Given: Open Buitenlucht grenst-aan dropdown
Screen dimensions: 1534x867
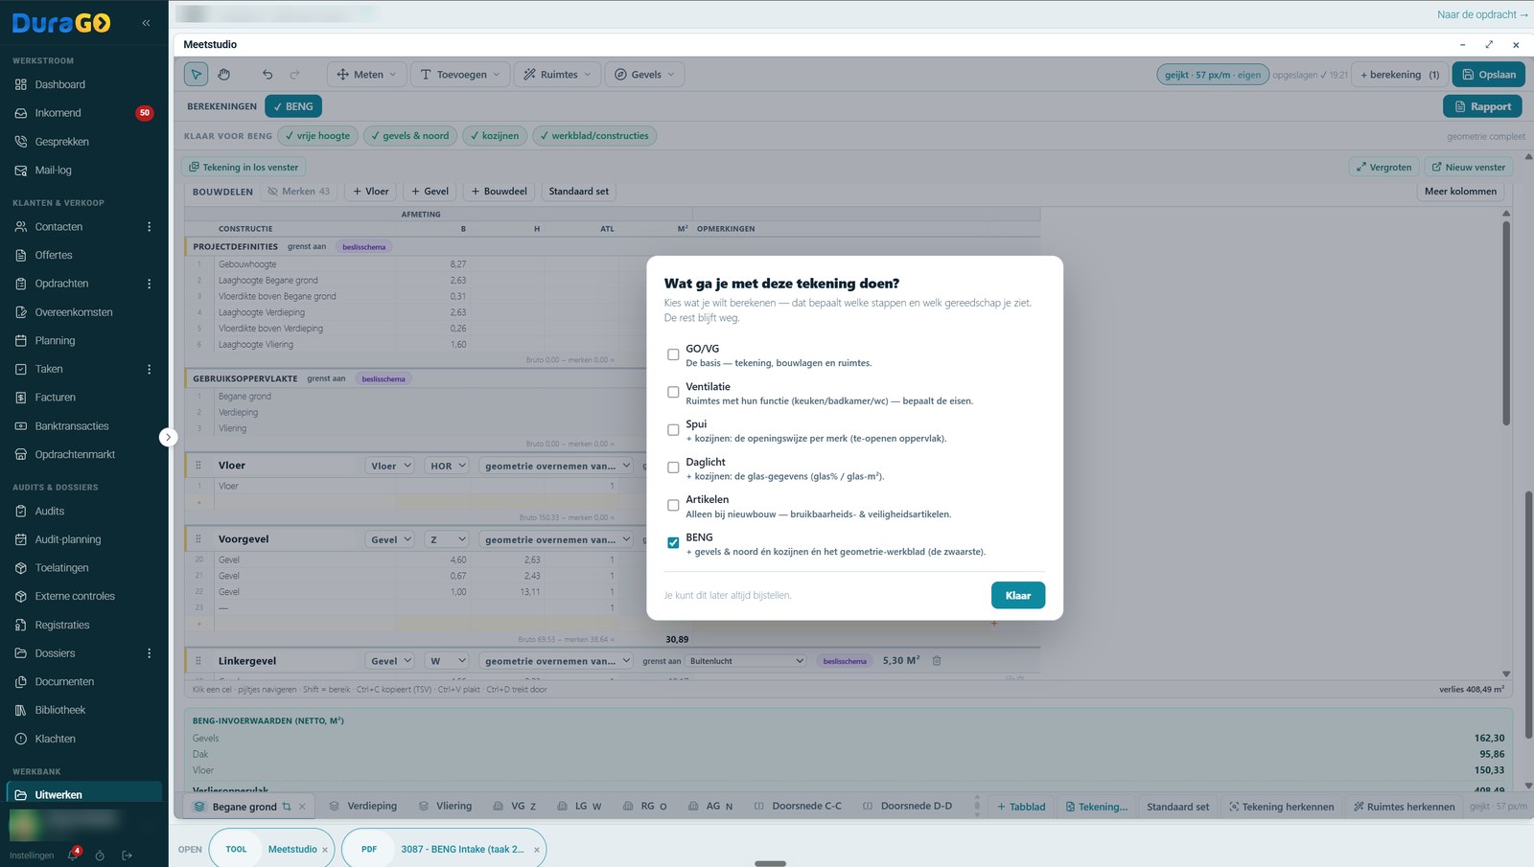Looking at the screenshot, I should [747, 661].
